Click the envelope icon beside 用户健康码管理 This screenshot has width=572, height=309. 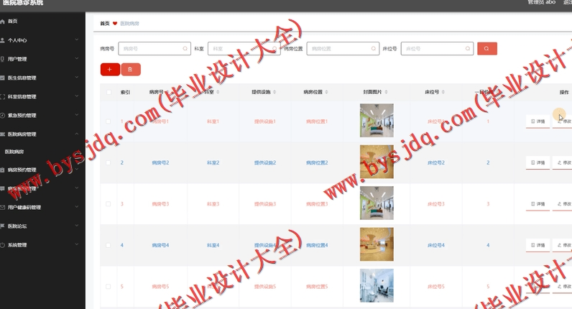3,207
